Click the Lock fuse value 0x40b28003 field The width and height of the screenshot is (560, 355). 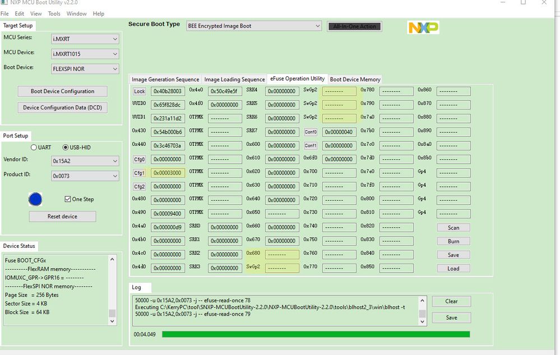(168, 91)
